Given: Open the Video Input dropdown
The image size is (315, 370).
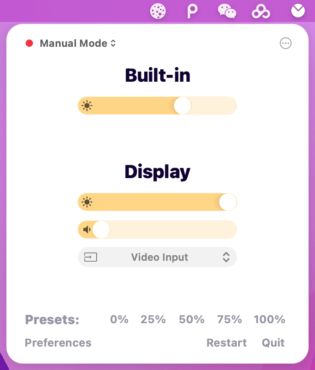Looking at the screenshot, I should coord(157,257).
